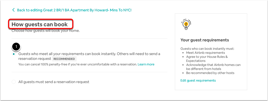Click 'Choose how guests will book your home' subtitle
Viewport: 268px width, 101px height.
tap(45, 31)
